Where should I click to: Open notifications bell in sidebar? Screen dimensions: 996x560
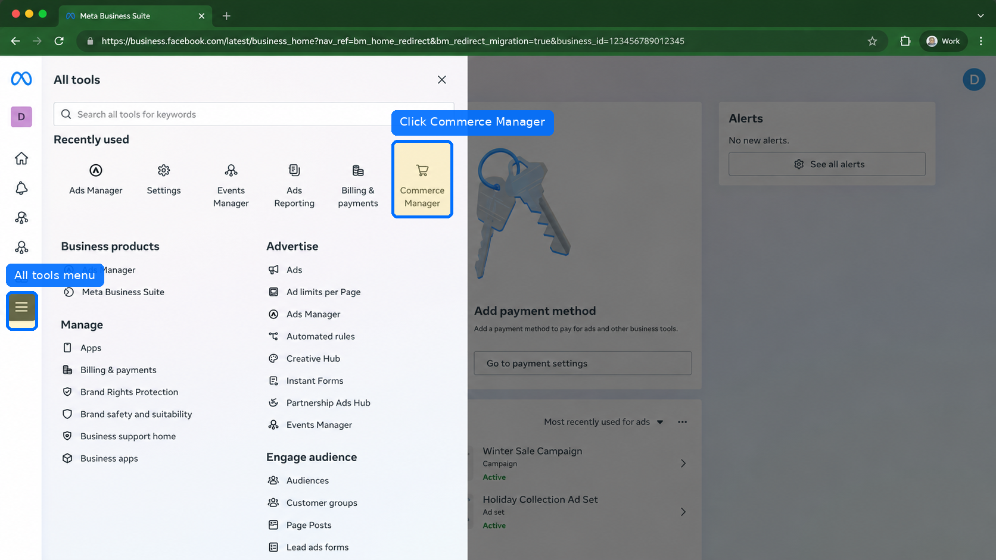coord(21,188)
